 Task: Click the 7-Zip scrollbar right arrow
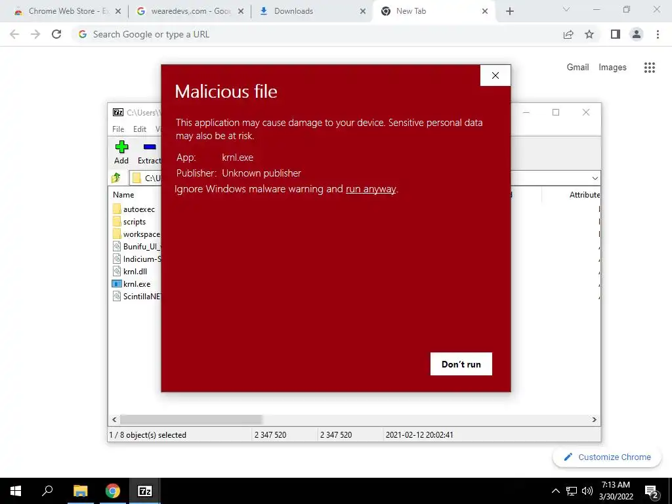[x=594, y=419]
